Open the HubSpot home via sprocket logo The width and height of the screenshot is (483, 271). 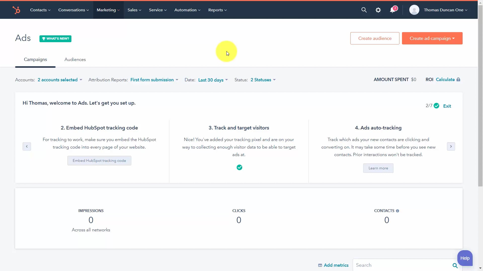pos(16,10)
